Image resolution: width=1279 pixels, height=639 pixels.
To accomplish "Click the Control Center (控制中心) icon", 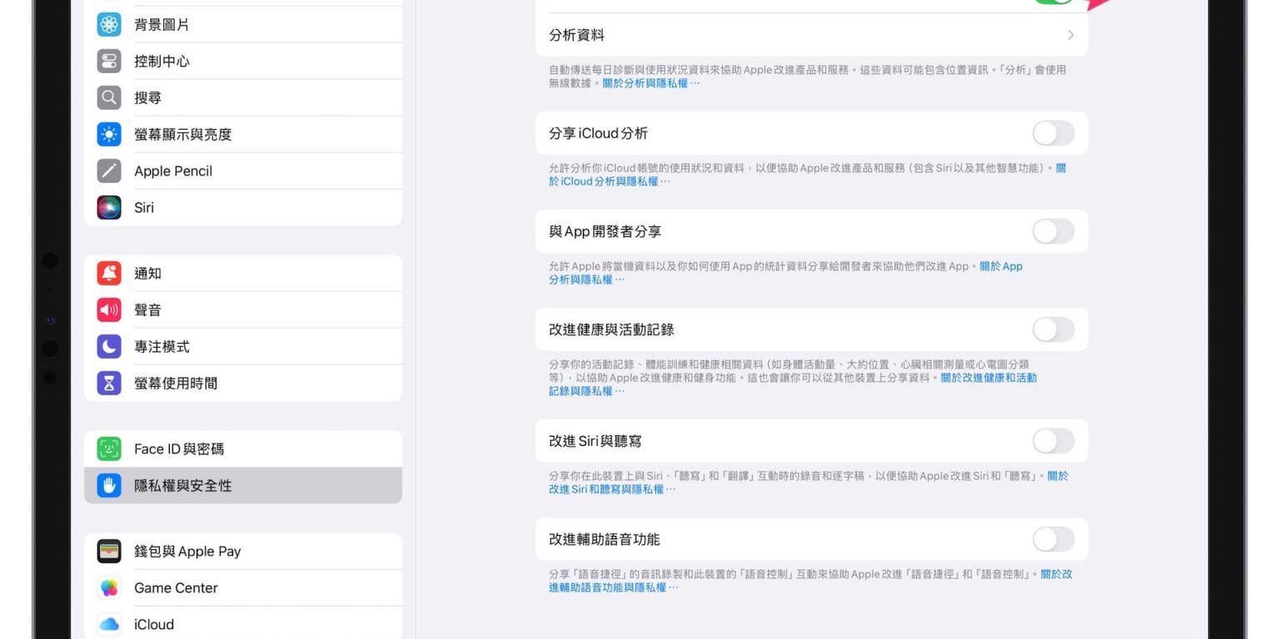I will (109, 62).
